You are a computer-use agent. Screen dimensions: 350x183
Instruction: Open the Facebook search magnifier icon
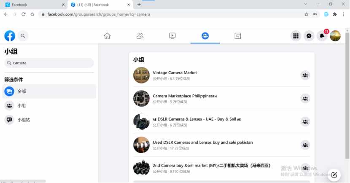(x=23, y=36)
